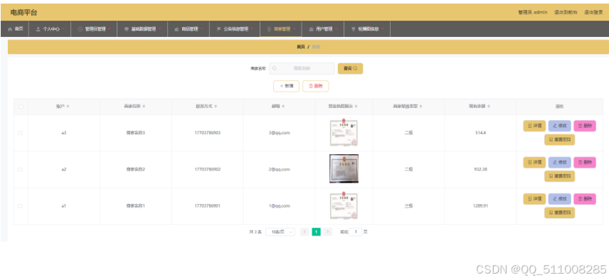
Task: Click 首页 in the breadcrumb
Action: (301, 47)
